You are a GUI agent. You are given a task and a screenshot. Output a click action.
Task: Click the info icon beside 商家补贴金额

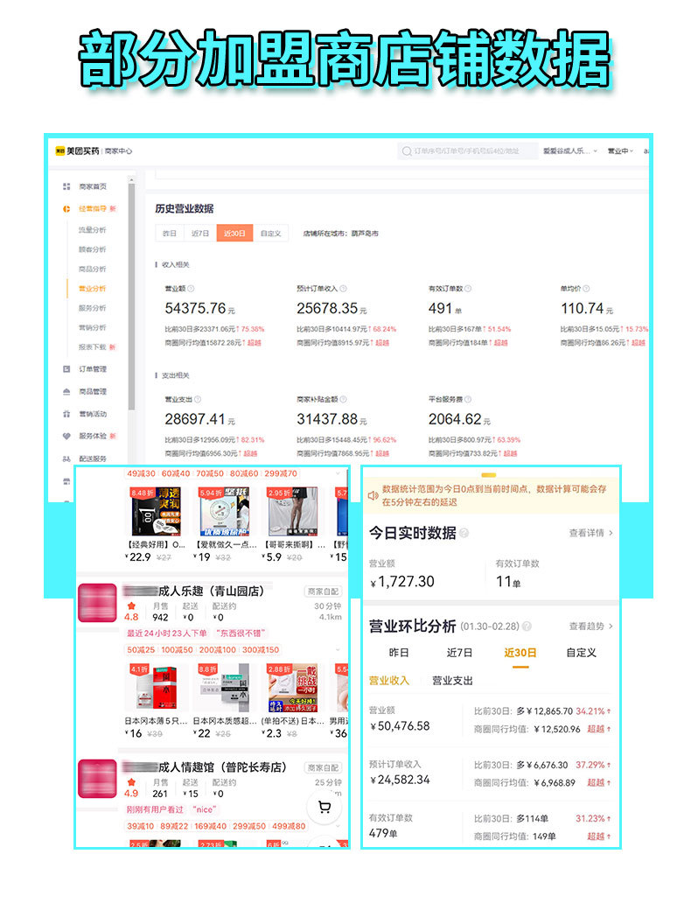[343, 399]
